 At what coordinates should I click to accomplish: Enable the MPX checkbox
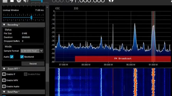(x=4, y=80)
